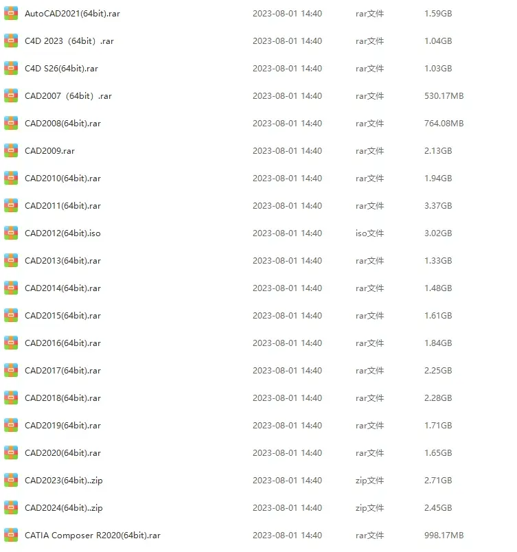Click the 530.17MB size of CAD2007

(444, 95)
